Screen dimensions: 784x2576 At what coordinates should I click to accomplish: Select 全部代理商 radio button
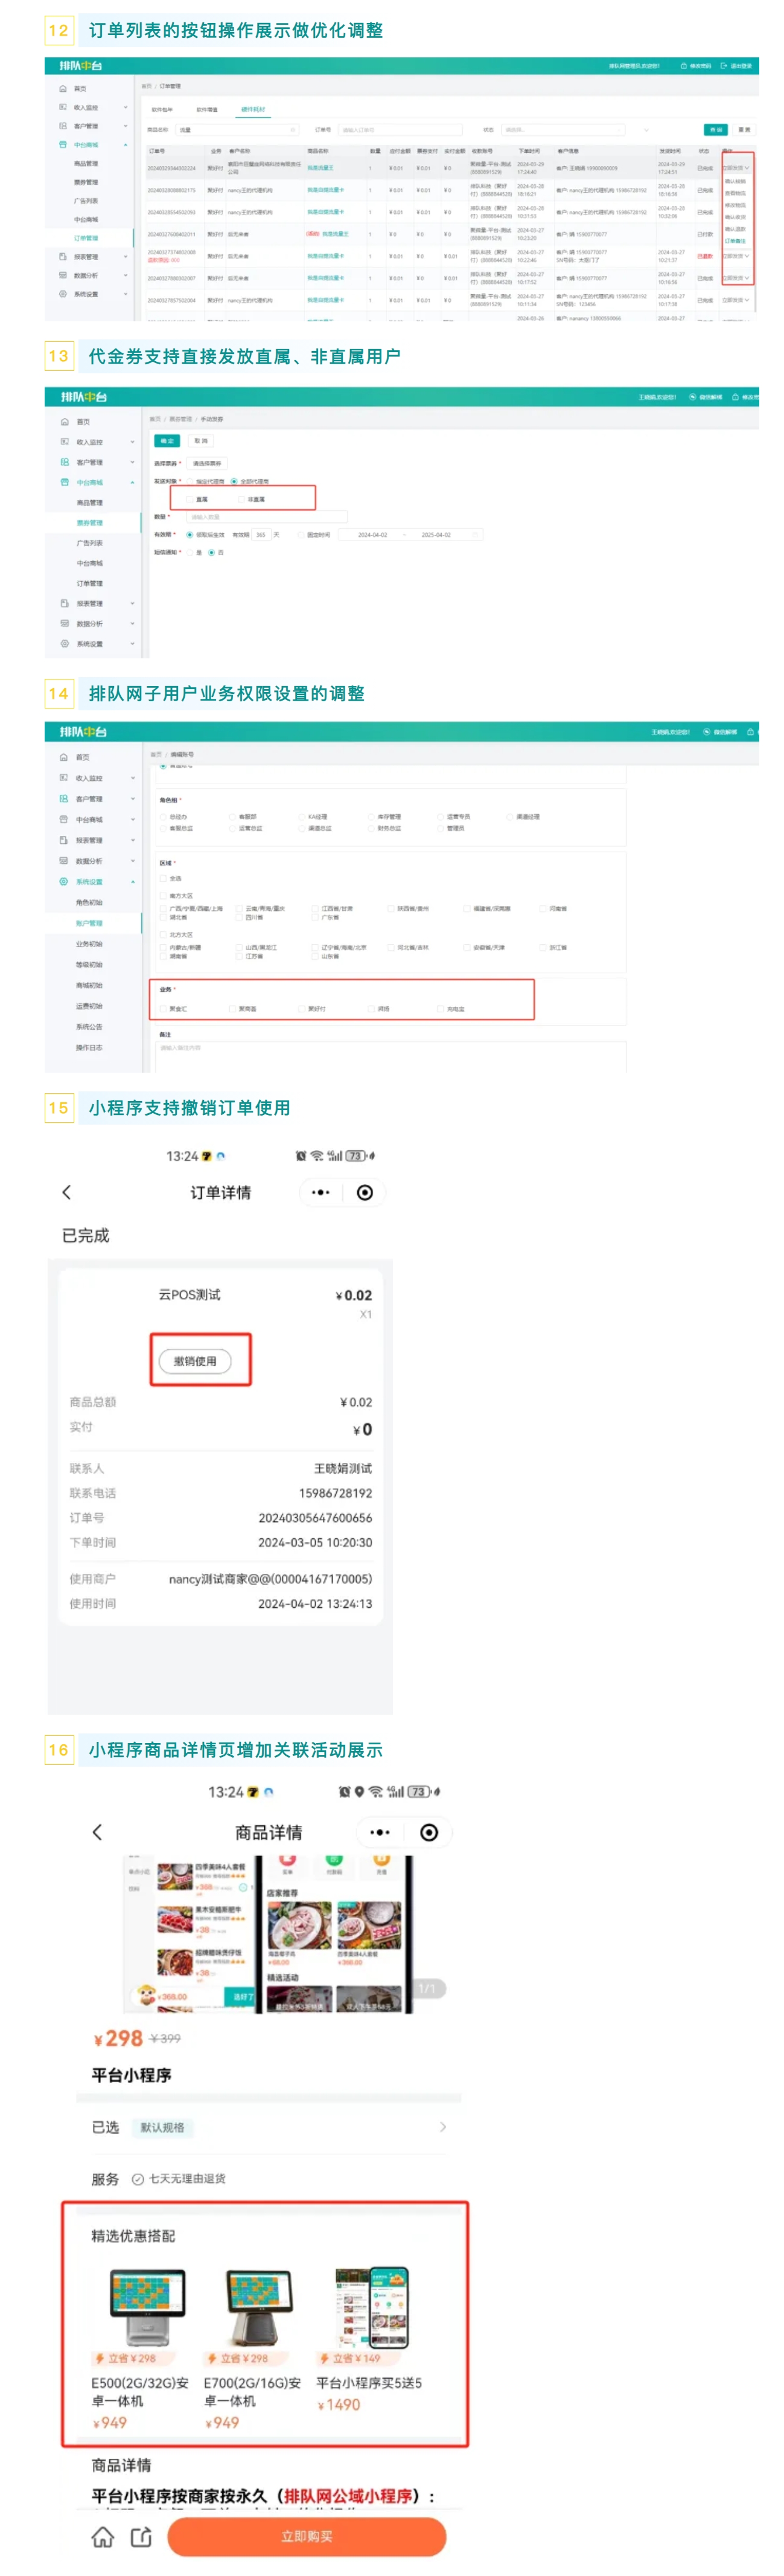(x=234, y=481)
